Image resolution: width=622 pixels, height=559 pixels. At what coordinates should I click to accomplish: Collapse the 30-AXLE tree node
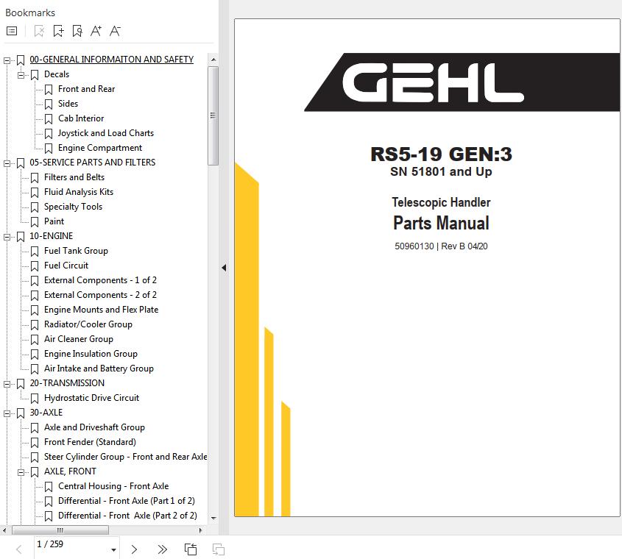pyautogui.click(x=7, y=413)
